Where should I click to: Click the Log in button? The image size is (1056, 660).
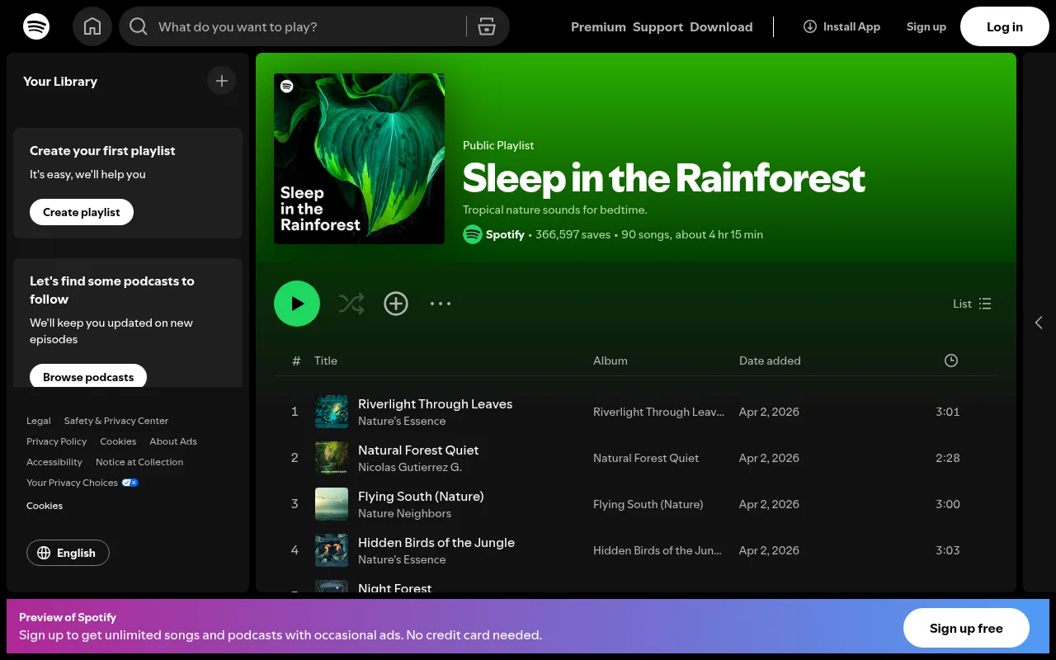point(1005,26)
